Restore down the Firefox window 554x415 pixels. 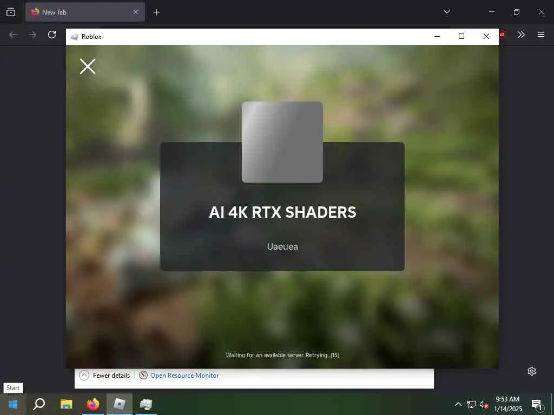(517, 12)
